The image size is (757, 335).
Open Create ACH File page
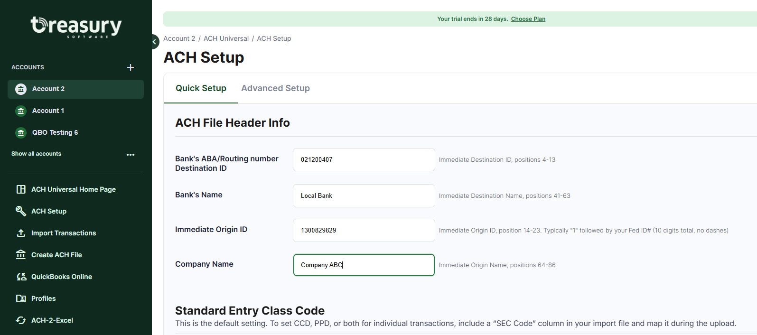(x=56, y=255)
